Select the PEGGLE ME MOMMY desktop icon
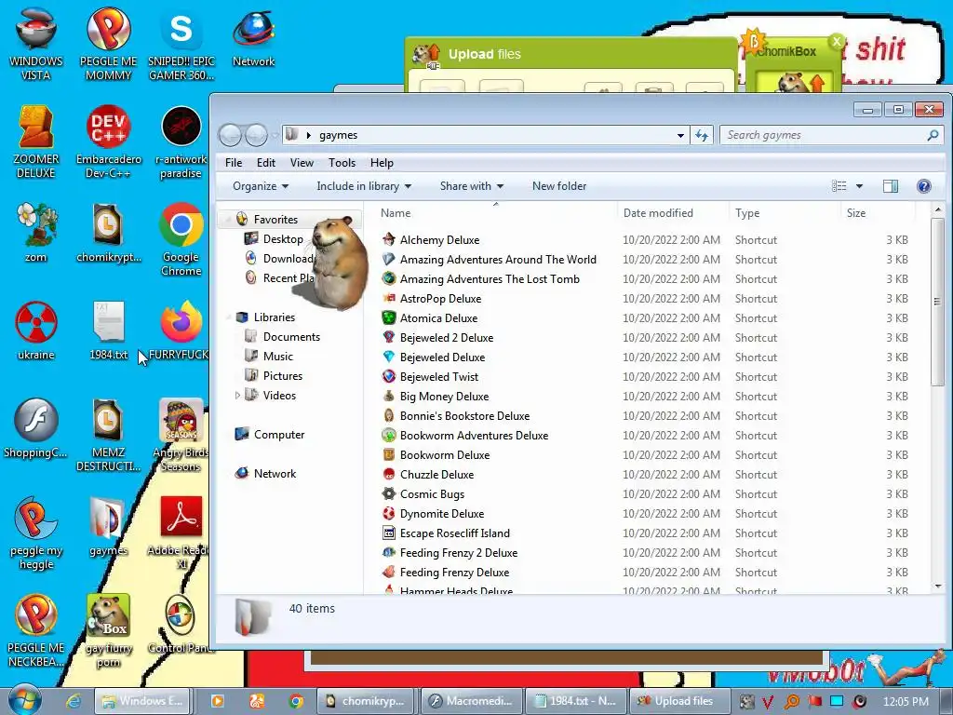953x715 pixels. (x=108, y=43)
